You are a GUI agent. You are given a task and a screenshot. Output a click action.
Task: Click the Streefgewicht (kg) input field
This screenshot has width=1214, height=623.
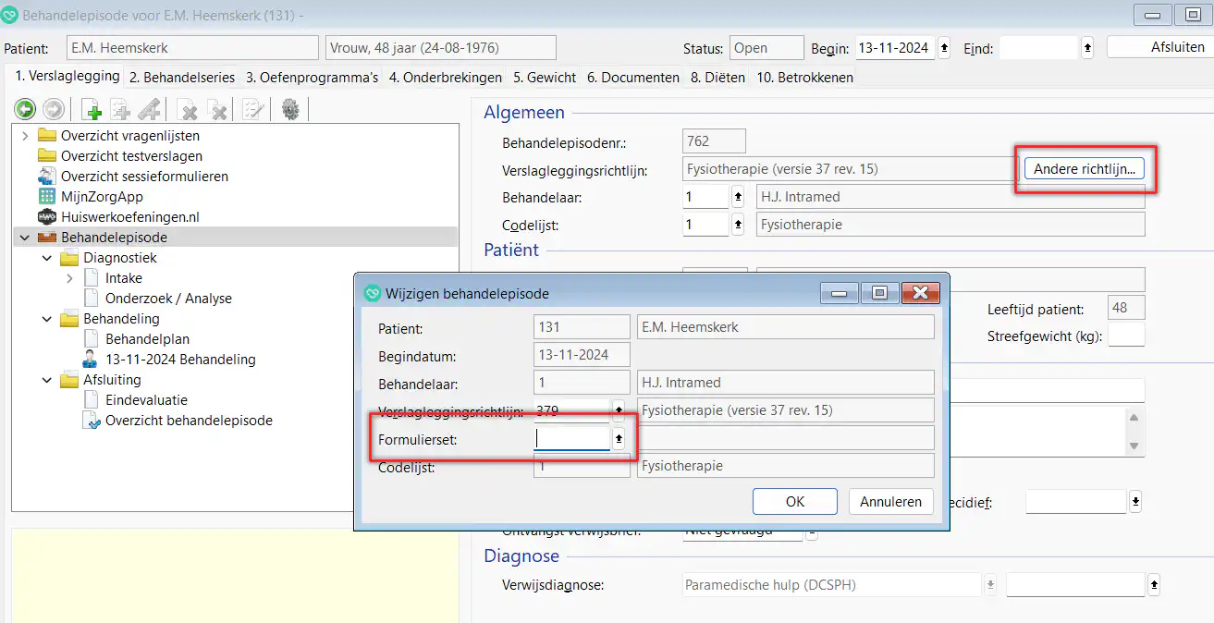click(1126, 336)
